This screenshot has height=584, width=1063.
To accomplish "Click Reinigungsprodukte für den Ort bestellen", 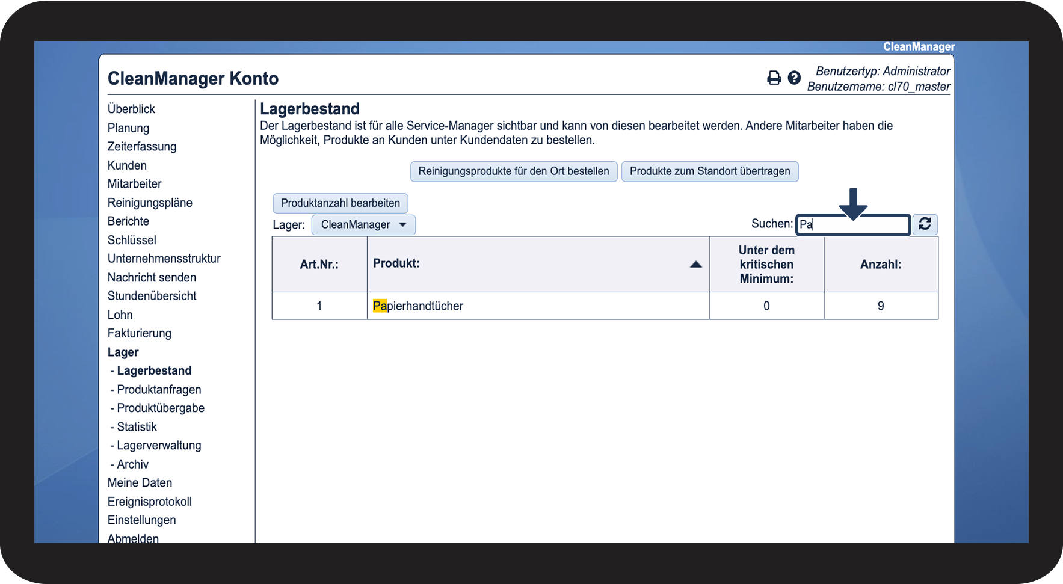I will coord(513,171).
